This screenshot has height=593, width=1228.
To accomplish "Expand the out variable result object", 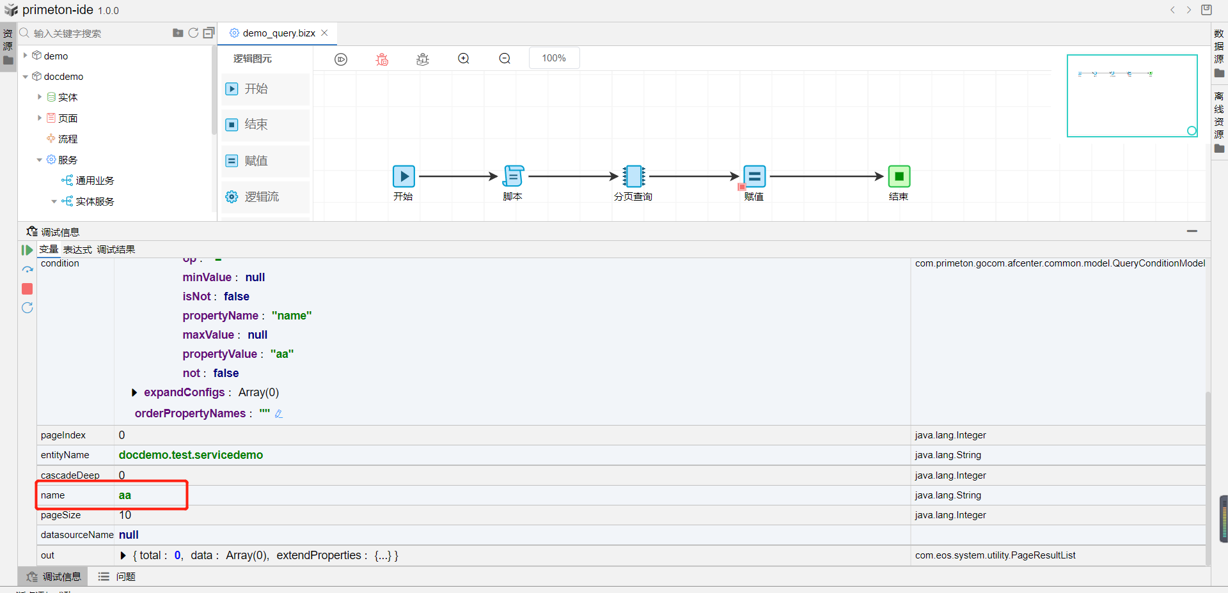I will point(123,555).
